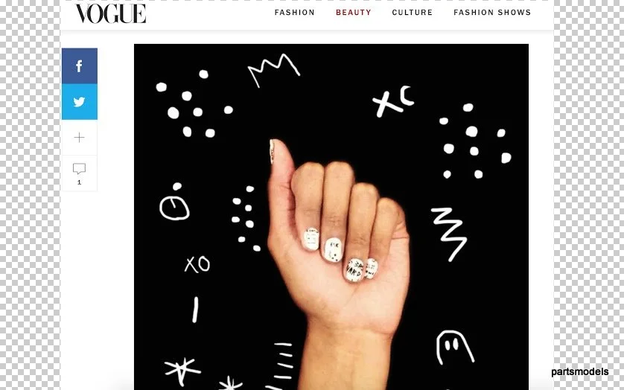Go to the Vogue homepage logo
This screenshot has width=624, height=390.
[x=111, y=14]
